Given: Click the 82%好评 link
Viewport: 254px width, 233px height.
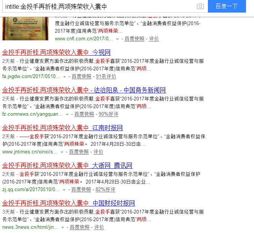Looking at the screenshot, I should [105, 190].
